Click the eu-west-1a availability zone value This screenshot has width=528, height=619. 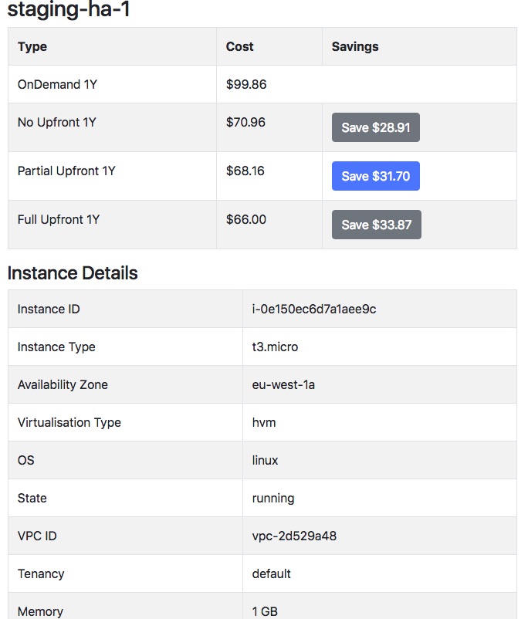[x=283, y=384]
